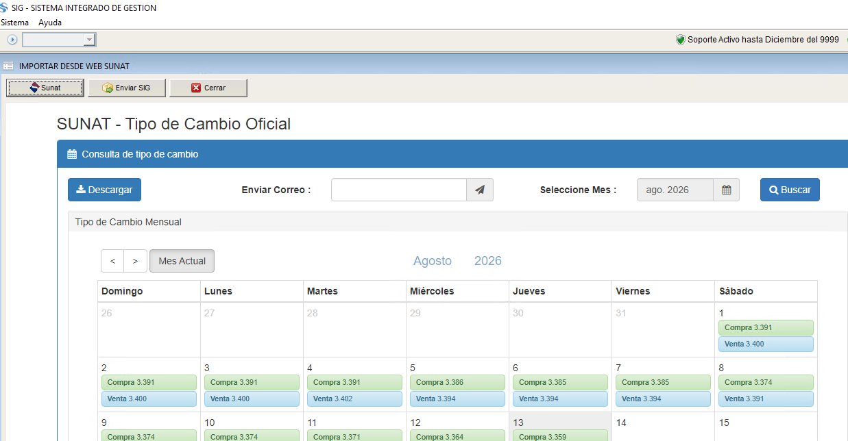Click Compra 3.391 on day 1
Screen dimensions: 848x441
point(766,327)
